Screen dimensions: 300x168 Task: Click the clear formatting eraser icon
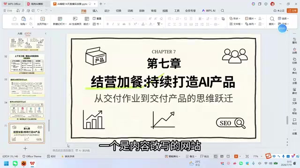tap(161, 19)
